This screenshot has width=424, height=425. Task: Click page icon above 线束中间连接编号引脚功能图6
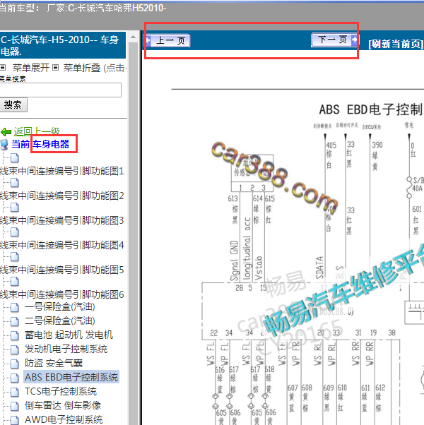click(15, 282)
